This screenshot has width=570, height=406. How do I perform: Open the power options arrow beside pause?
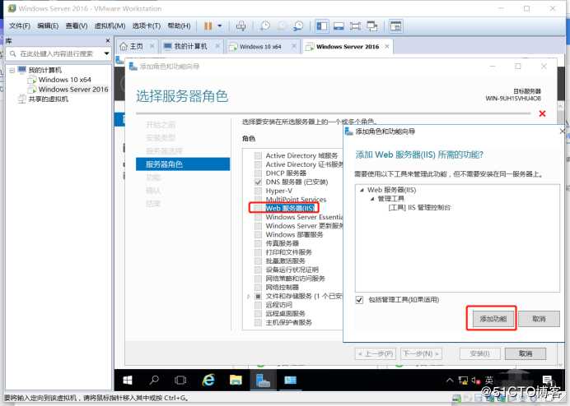tap(220, 26)
